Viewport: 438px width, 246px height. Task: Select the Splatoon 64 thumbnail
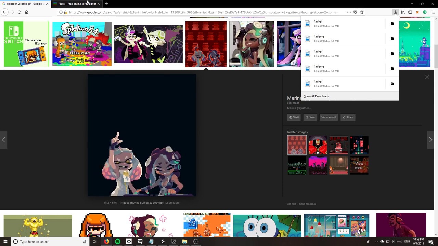82,44
